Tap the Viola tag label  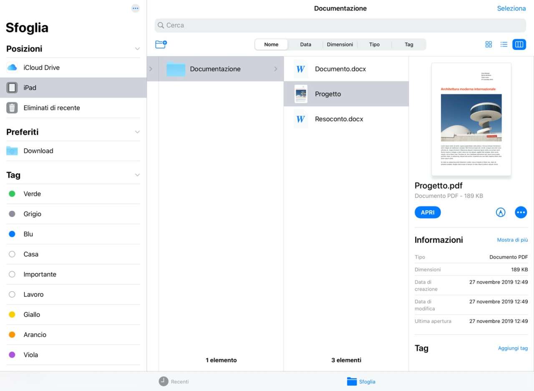tap(31, 355)
